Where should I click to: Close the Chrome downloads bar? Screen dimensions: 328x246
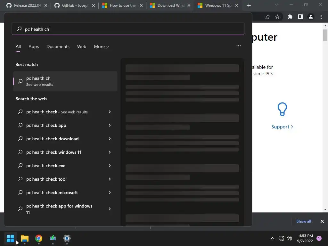click(x=322, y=221)
